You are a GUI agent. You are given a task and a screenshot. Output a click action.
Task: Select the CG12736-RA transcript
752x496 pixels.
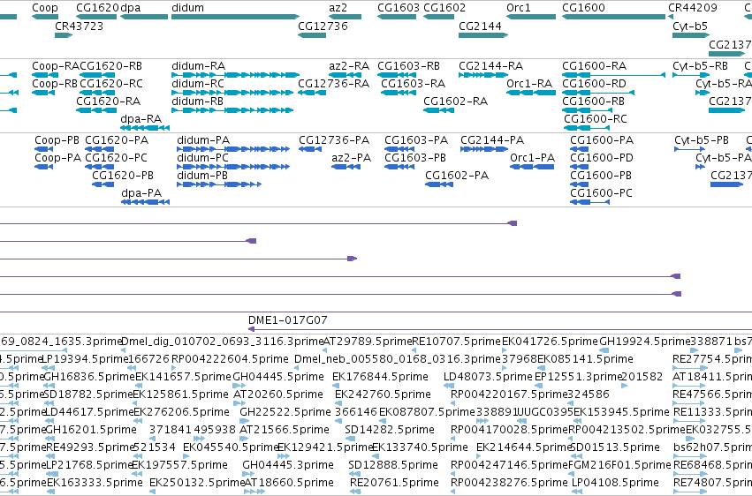(x=312, y=93)
